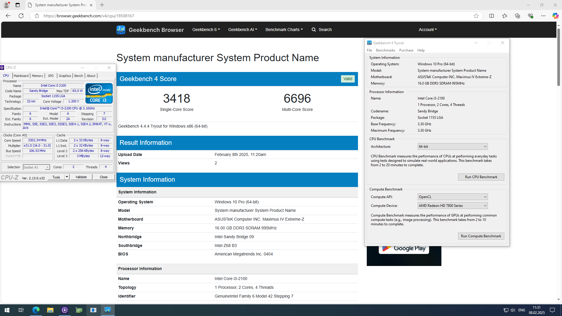This screenshot has width=562, height=316.
Task: Expand the CPU-Z Tools dropdown arrow
Action: coord(67,177)
